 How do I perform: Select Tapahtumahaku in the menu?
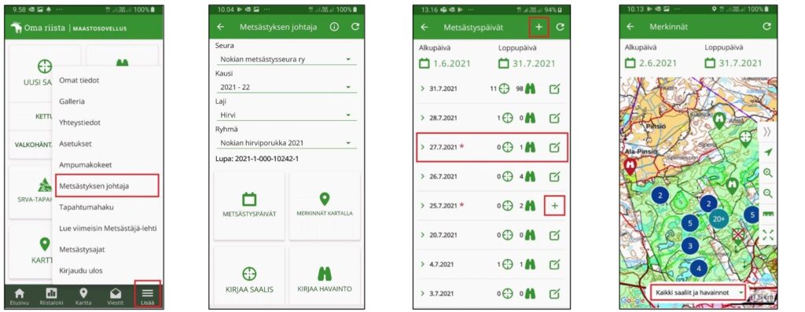(86, 207)
